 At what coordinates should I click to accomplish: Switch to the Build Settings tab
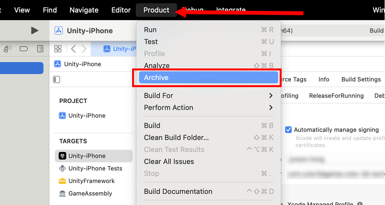pos(361,79)
